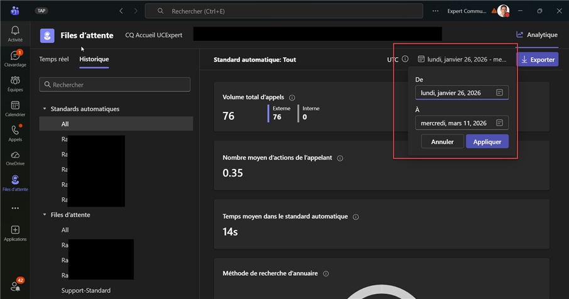Click the Annuler button
The width and height of the screenshot is (569, 299).
point(442,142)
